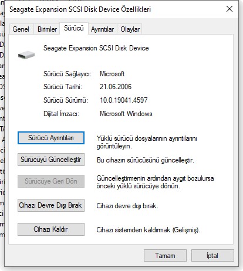
Task: Click the driver version value 10.0.19041.4597
Action: (124, 100)
